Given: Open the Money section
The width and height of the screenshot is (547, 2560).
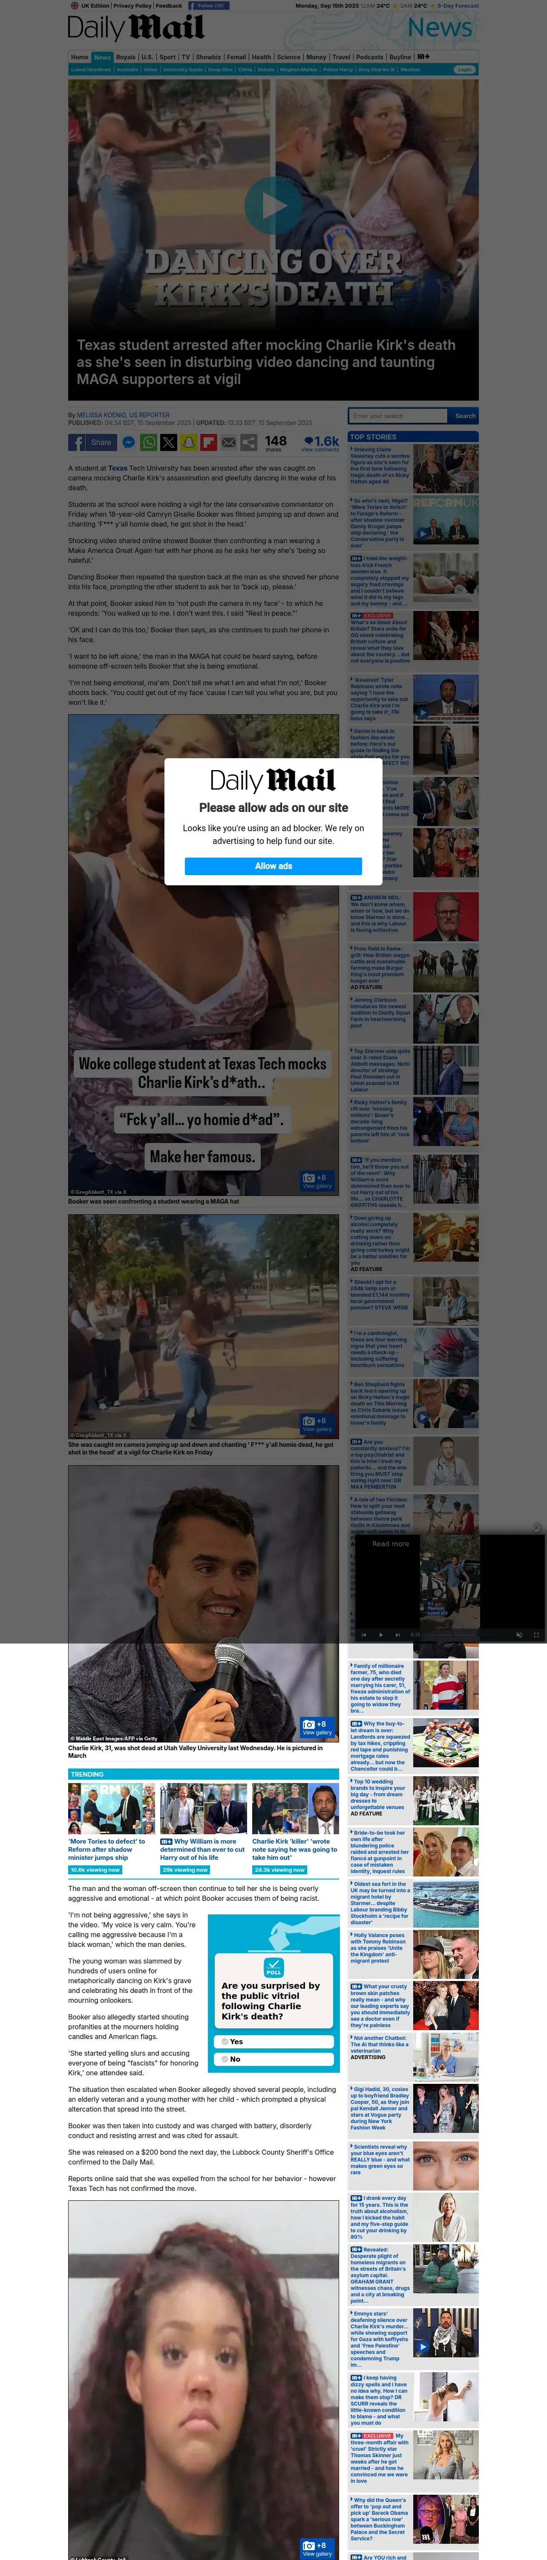Looking at the screenshot, I should point(317,57).
